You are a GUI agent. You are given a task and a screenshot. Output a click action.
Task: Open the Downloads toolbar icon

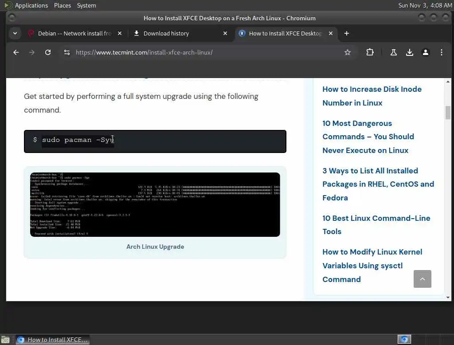409,52
